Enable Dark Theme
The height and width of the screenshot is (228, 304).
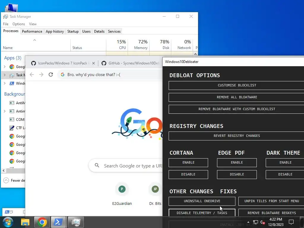[285, 163]
